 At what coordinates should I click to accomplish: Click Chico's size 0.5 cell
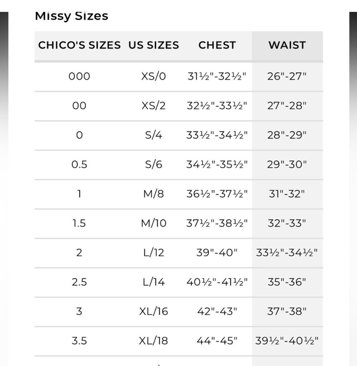tap(79, 165)
